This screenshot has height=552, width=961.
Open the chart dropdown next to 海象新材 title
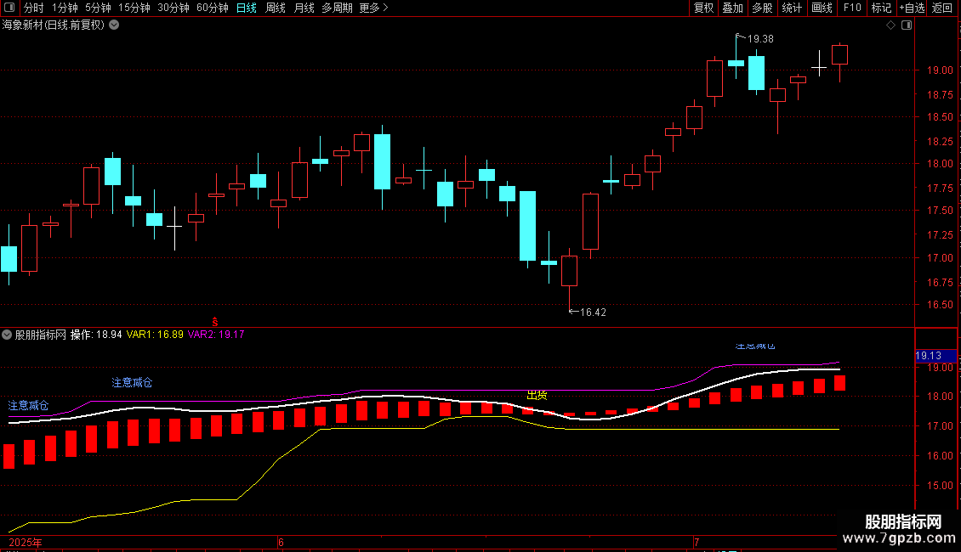click(114, 25)
